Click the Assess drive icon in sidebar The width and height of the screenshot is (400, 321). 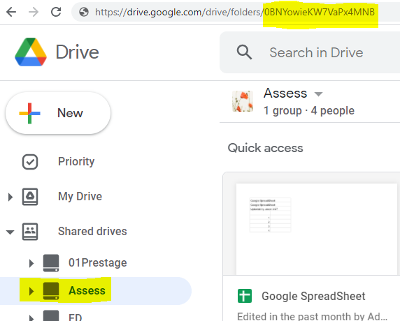pos(51,291)
